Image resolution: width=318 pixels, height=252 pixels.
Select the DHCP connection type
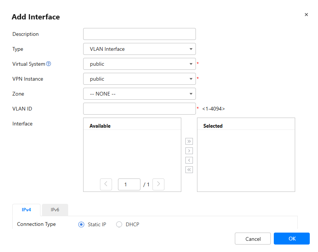[x=119, y=224]
